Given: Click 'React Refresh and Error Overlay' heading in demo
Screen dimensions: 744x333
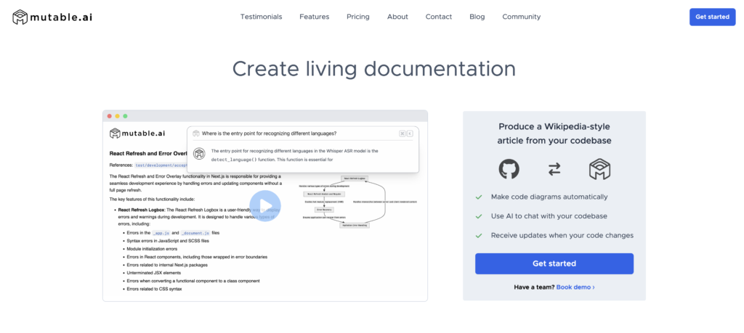Looking at the screenshot, I should click(x=148, y=154).
